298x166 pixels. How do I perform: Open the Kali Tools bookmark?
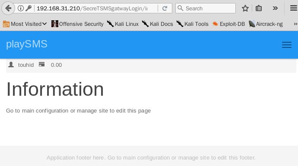(192, 24)
